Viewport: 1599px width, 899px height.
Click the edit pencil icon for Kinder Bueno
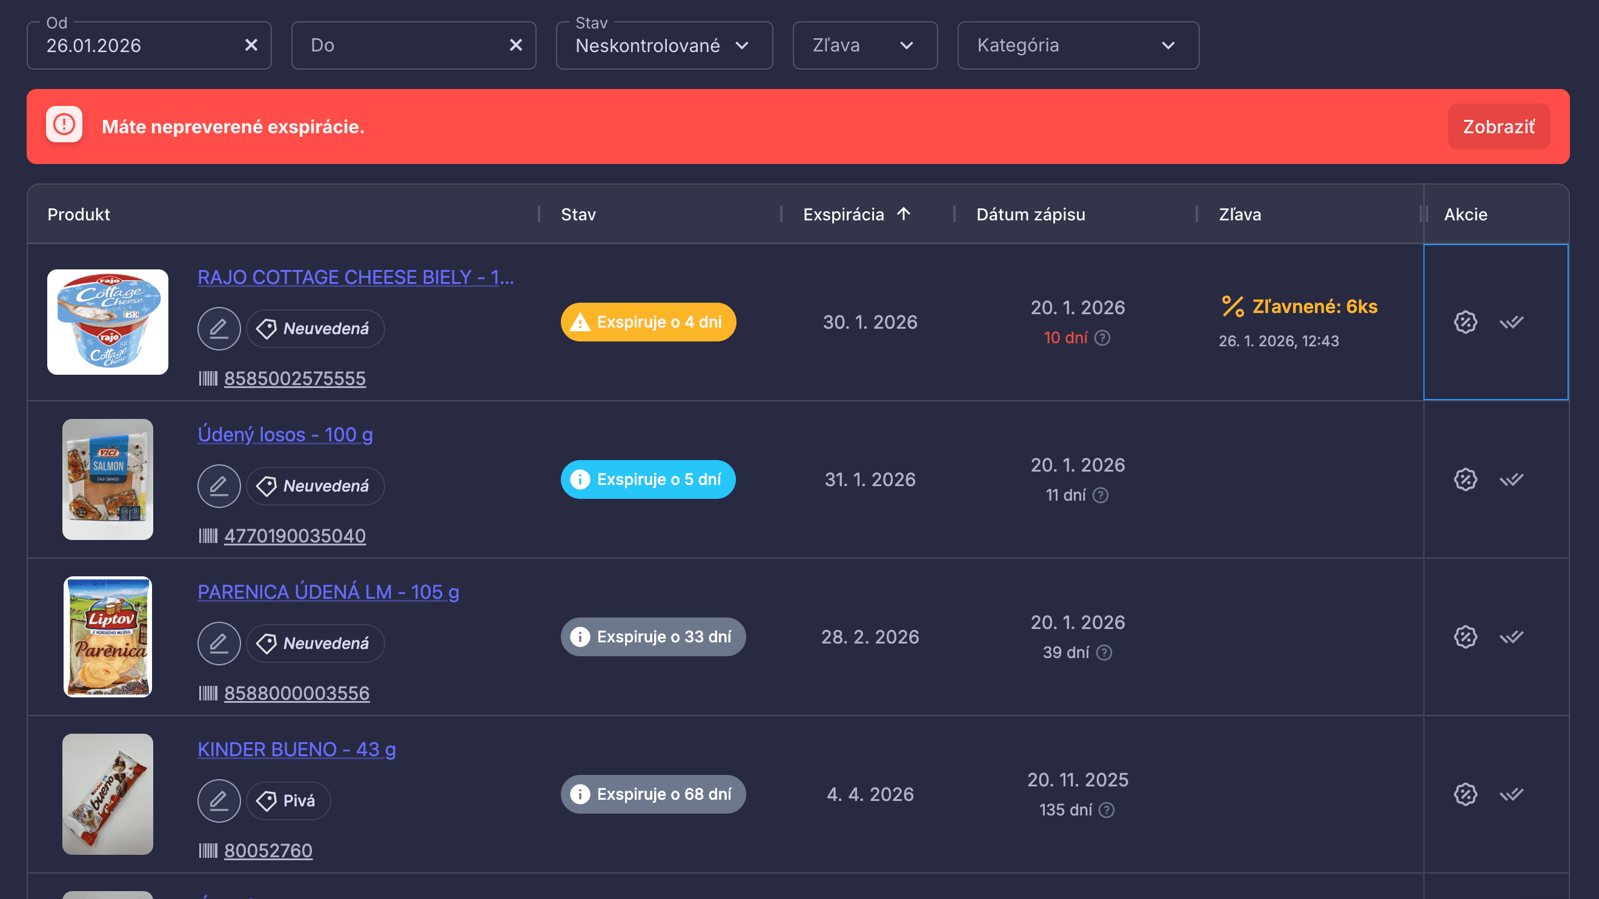click(x=219, y=800)
